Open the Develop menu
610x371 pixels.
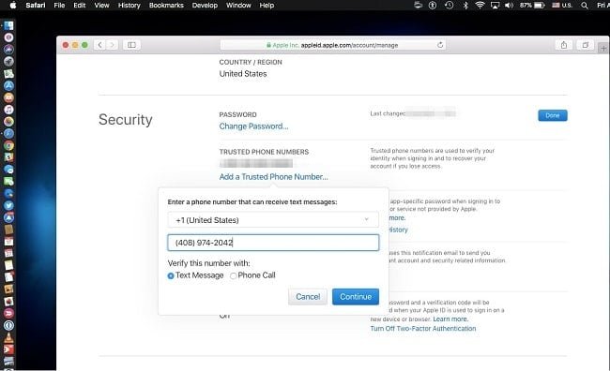(205, 6)
